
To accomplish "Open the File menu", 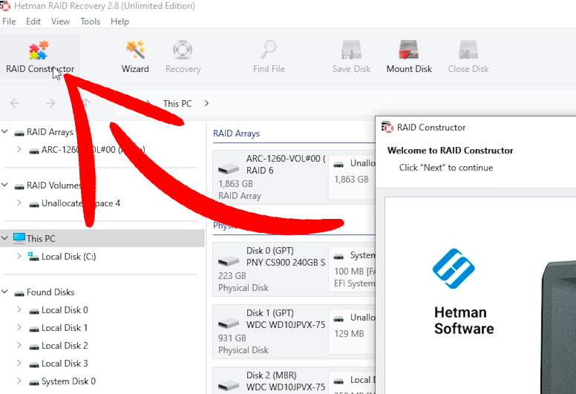I will point(9,22).
